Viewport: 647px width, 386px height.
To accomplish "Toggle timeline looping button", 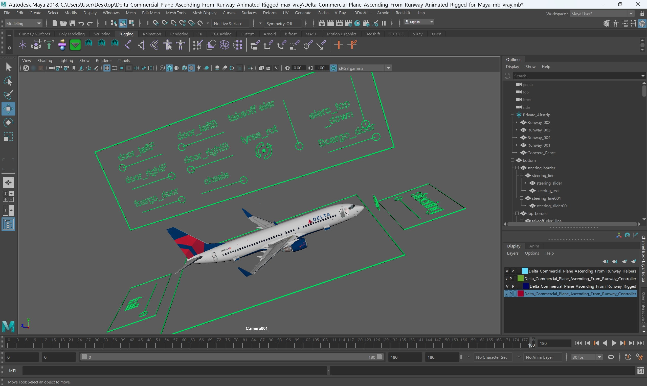I will tap(611, 357).
